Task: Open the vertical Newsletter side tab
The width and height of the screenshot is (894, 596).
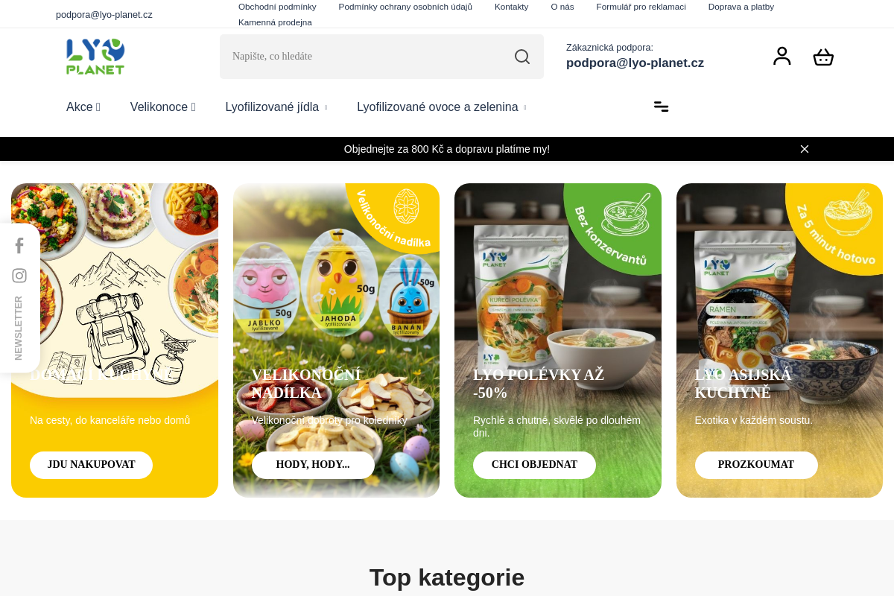Action: click(19, 328)
